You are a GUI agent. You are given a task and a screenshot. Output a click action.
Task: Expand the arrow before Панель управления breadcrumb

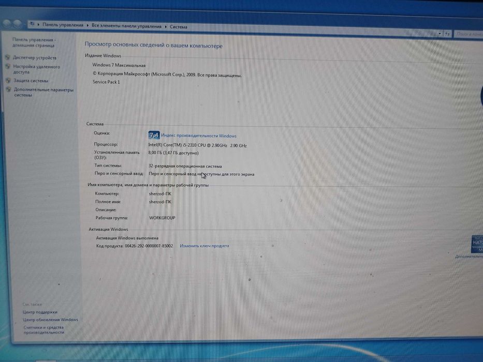click(38, 24)
